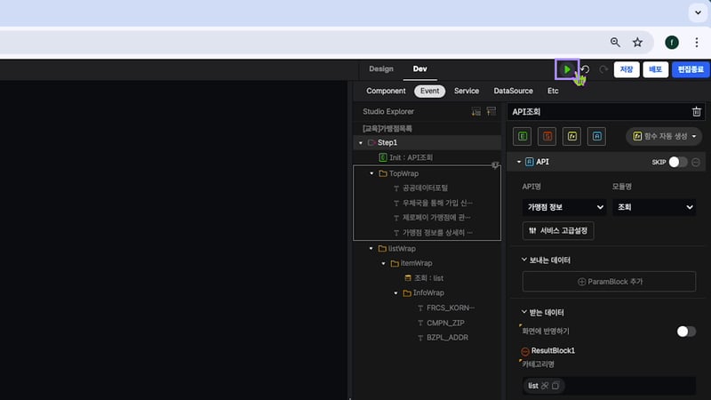Click the Studio Explorer collapse-all icon
The width and height of the screenshot is (711, 400).
pyautogui.click(x=491, y=112)
